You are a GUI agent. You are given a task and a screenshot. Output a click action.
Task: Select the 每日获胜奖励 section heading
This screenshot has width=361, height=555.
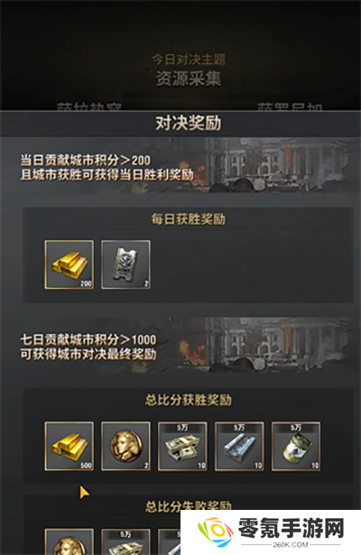click(x=189, y=219)
